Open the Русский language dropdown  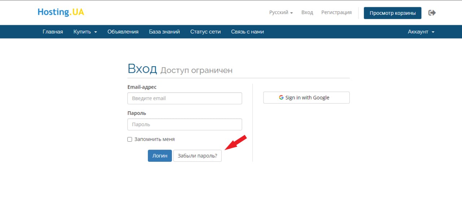tap(281, 13)
